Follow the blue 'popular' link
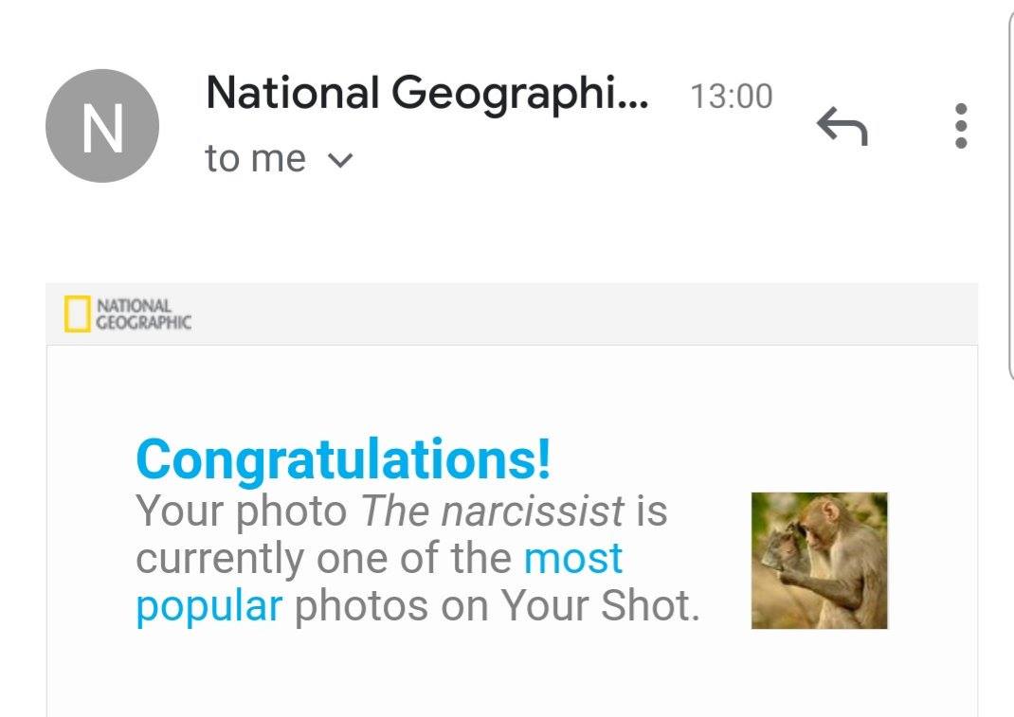Screen dimensions: 1014x717 [x=209, y=605]
